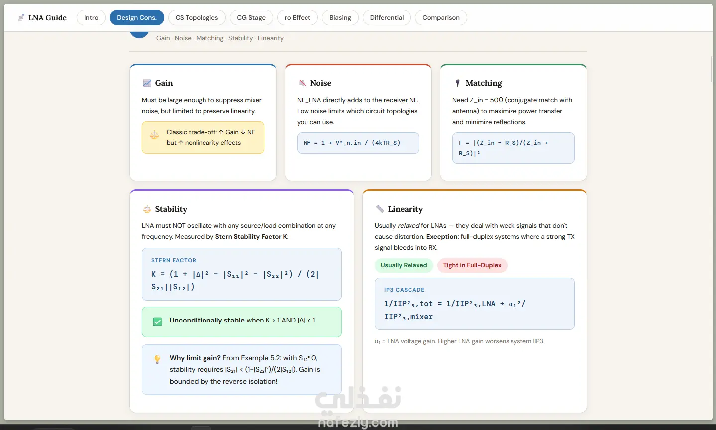
Task: Click the LNA Guide title
Action: coord(47,18)
